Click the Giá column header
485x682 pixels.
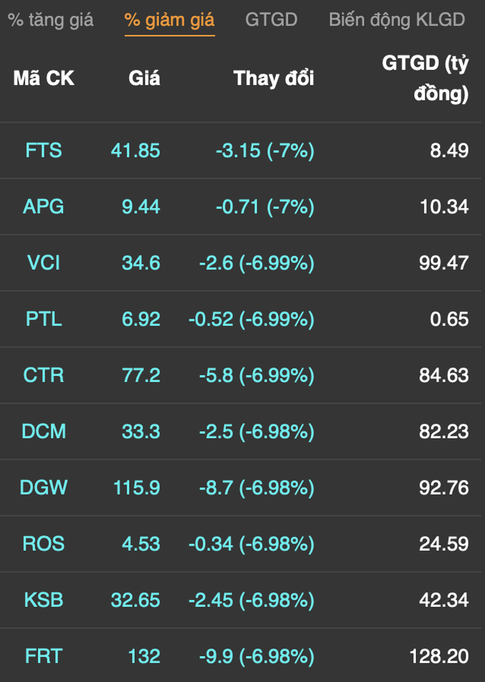144,78
